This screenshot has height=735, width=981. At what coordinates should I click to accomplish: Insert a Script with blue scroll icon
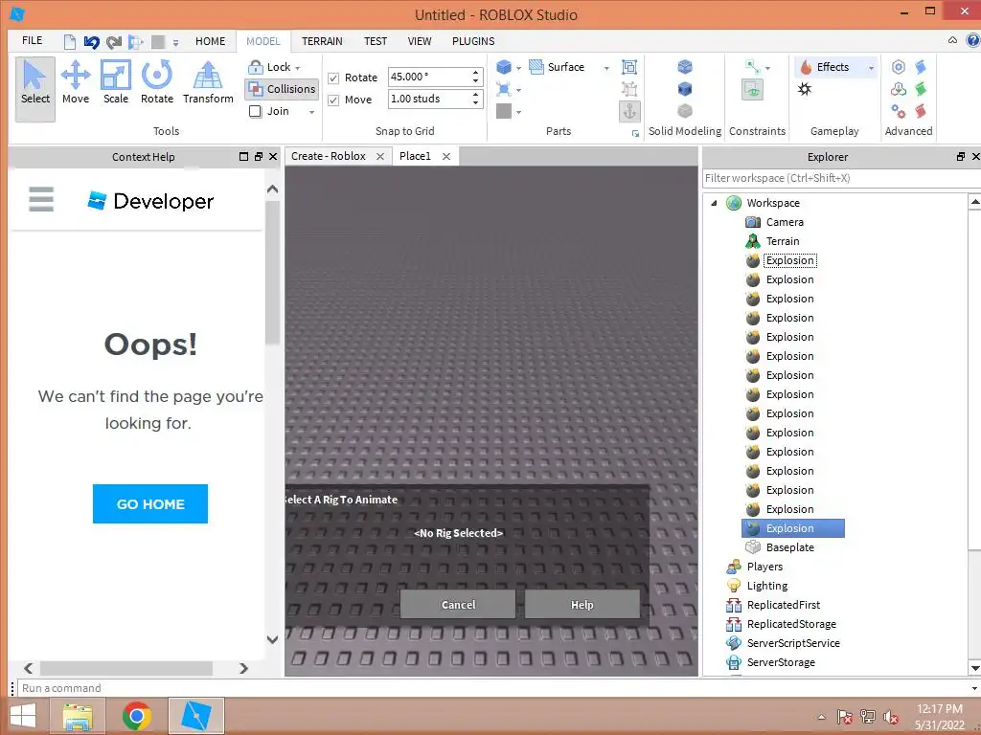(x=921, y=67)
